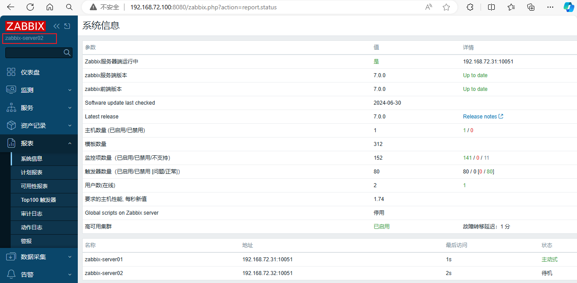Click the sidebar search magnifier icon
This screenshot has width=577, height=283.
[x=67, y=52]
